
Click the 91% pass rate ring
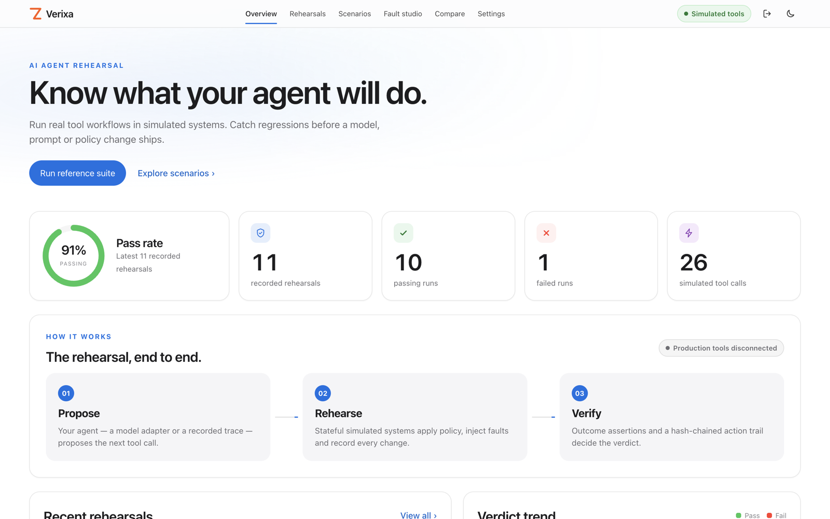pos(73,255)
